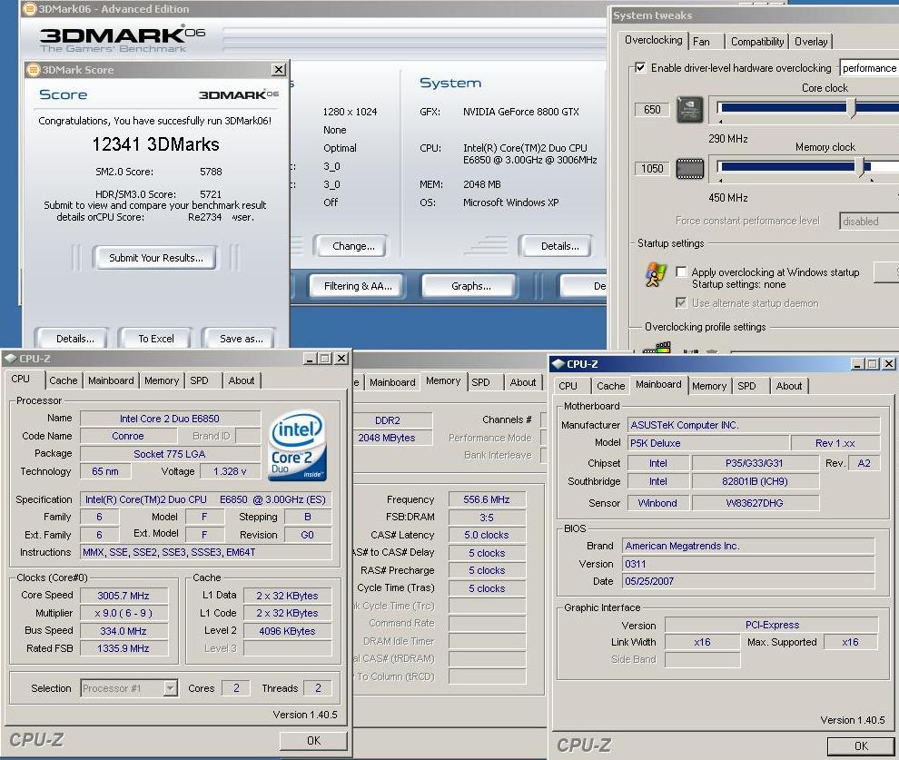Open System Details... button in 3DMark06

click(x=559, y=246)
